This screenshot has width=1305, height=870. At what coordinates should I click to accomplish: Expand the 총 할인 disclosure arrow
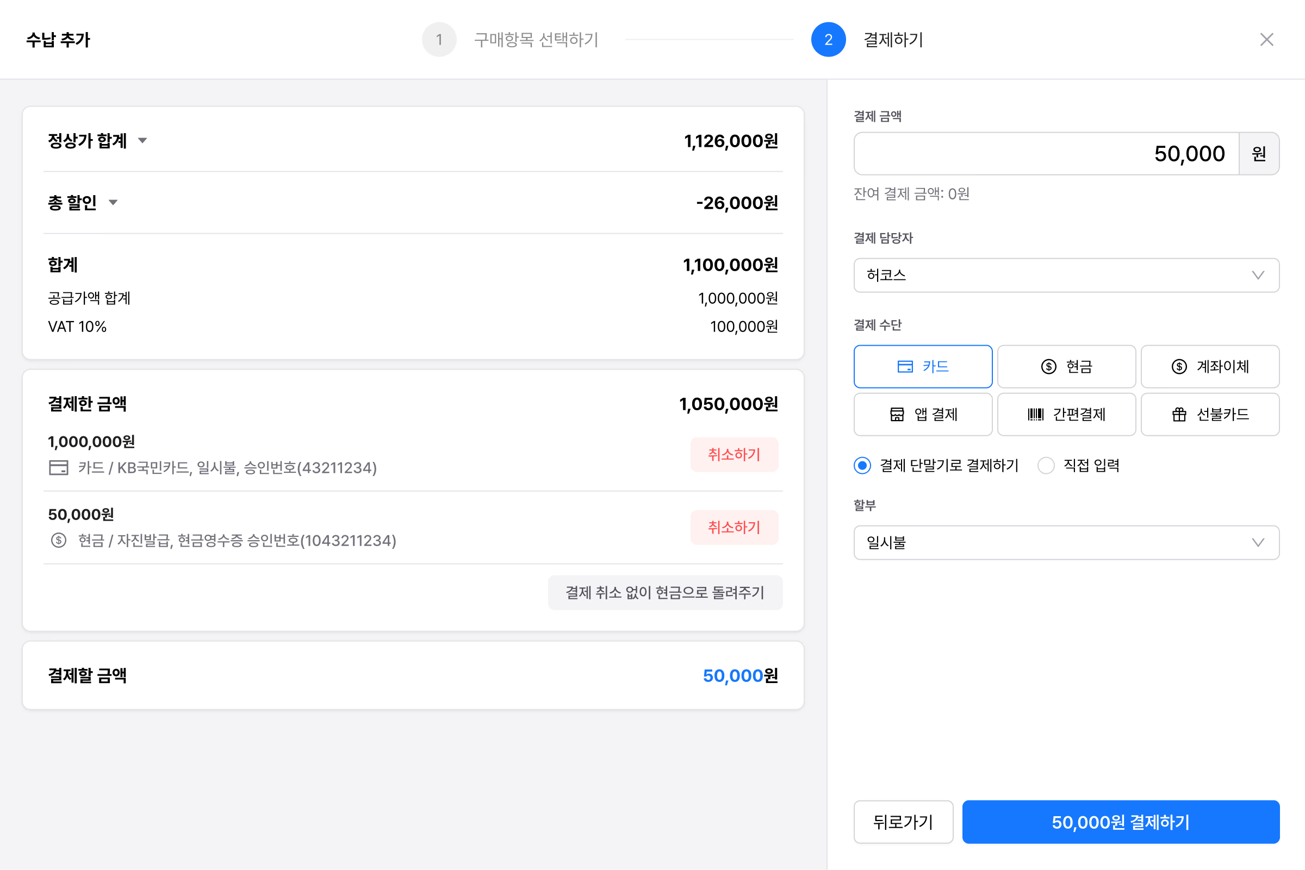coord(113,203)
